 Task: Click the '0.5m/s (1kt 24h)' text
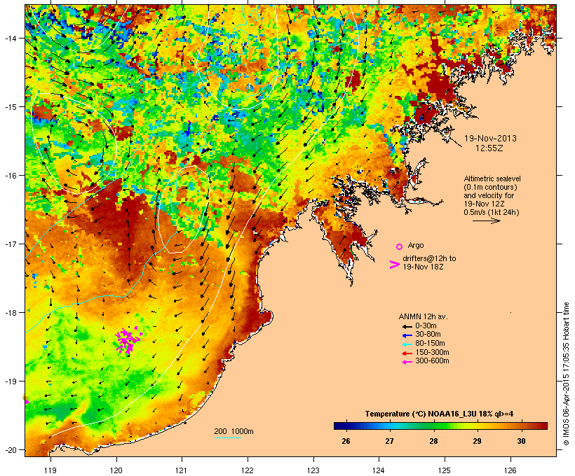(492, 212)
